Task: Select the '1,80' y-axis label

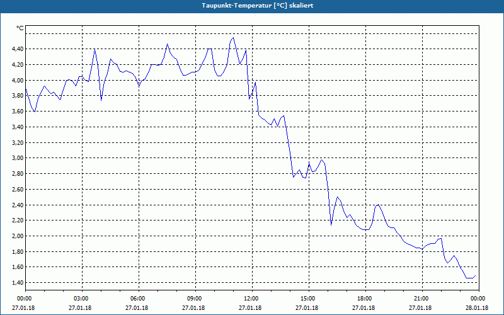Action: (x=17, y=251)
